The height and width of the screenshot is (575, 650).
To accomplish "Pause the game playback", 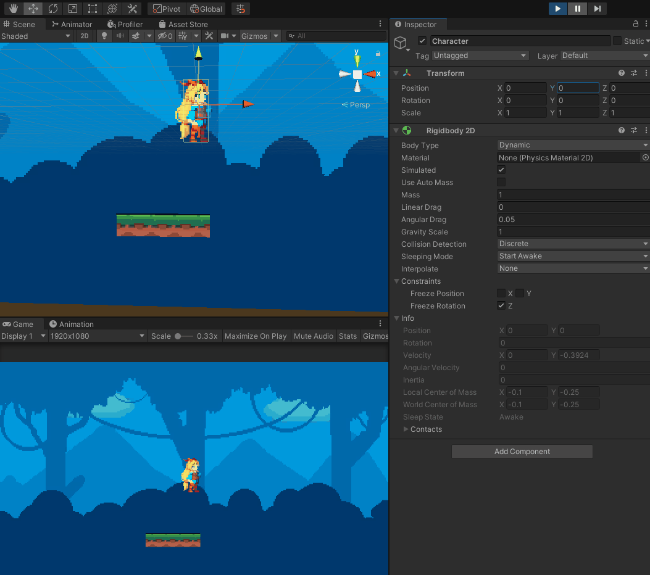I will pyautogui.click(x=577, y=9).
